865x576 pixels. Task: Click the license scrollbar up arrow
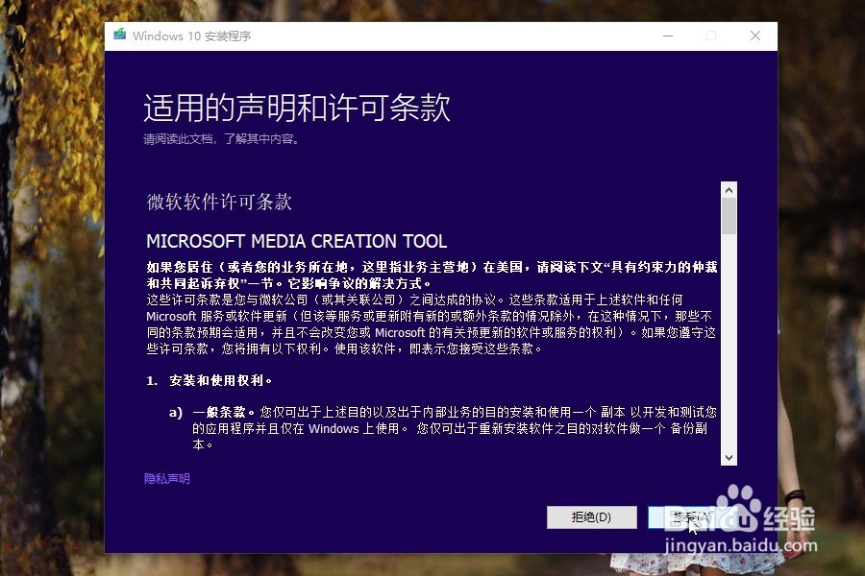pos(729,190)
